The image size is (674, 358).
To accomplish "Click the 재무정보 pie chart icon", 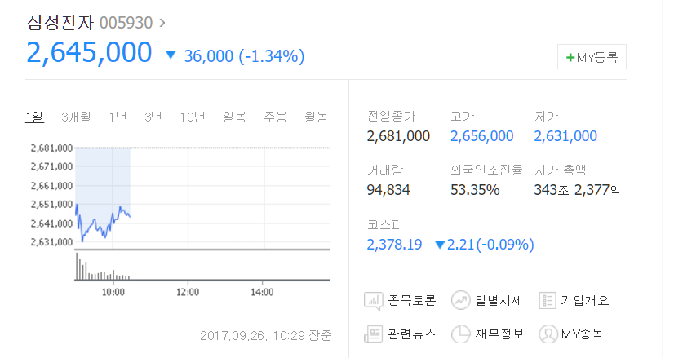I will pos(461,334).
